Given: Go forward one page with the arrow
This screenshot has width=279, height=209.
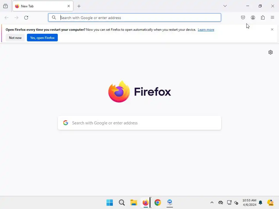Looking at the screenshot, I should coord(16,18).
